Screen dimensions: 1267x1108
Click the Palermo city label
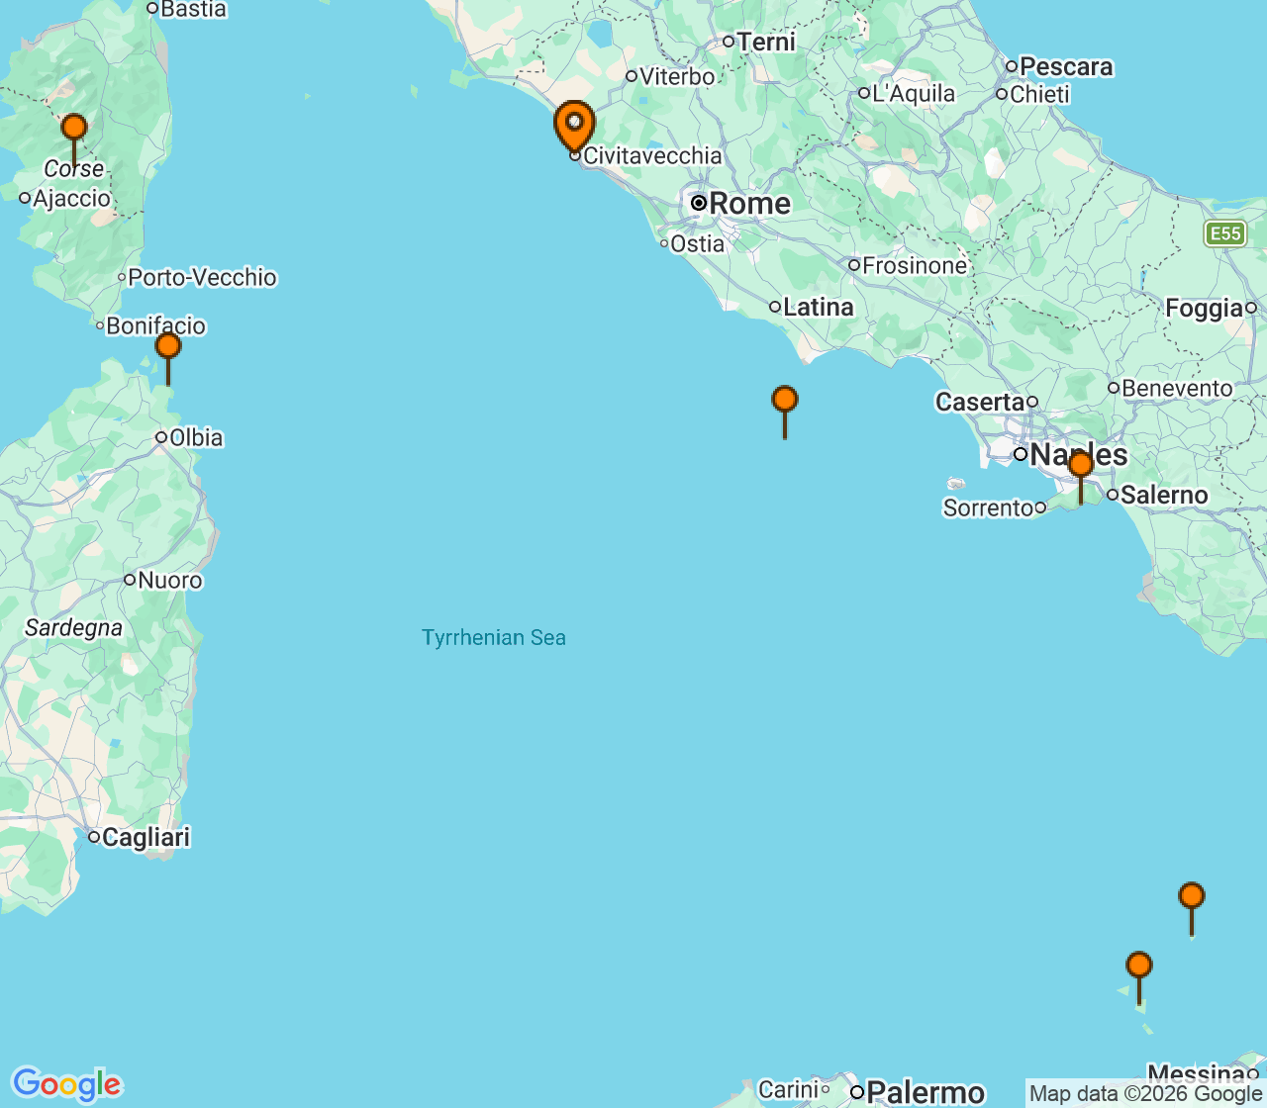(x=926, y=1092)
